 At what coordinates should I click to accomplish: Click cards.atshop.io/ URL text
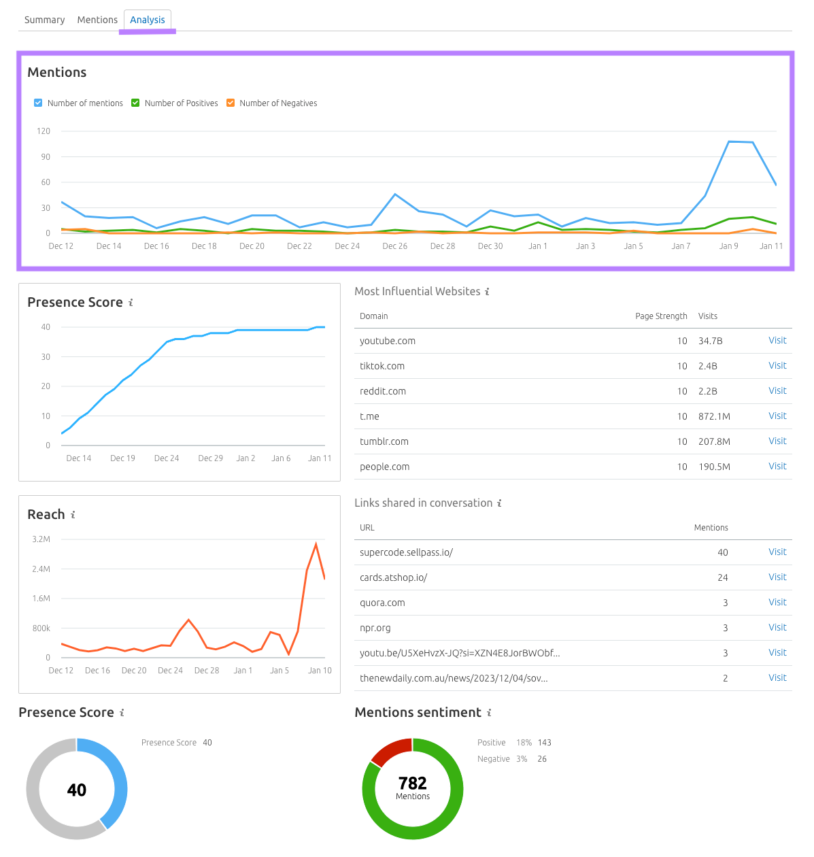point(394,578)
